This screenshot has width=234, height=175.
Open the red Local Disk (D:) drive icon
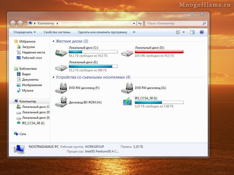pyautogui.click(x=127, y=53)
